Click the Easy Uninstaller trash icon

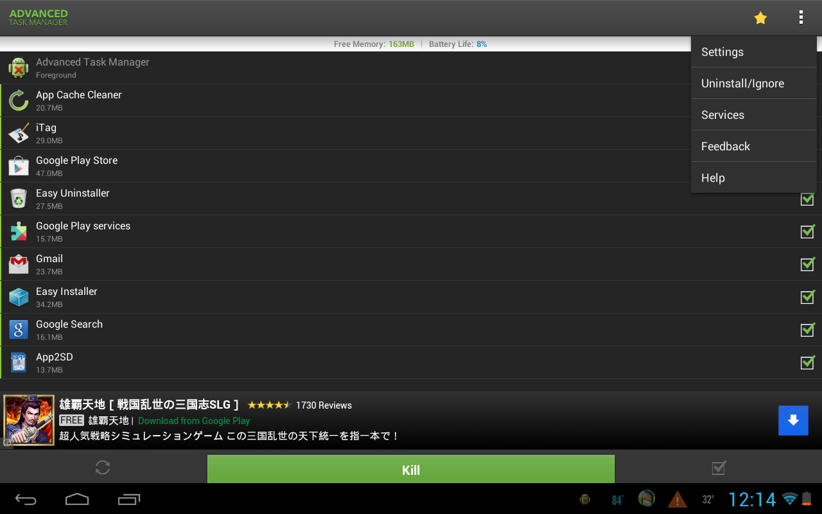coord(19,199)
